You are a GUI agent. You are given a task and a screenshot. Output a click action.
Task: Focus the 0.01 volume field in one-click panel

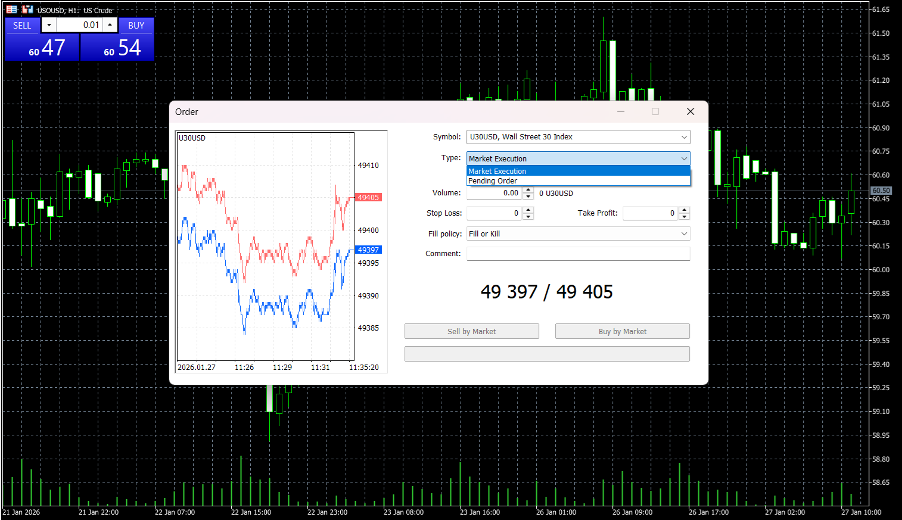[79, 25]
